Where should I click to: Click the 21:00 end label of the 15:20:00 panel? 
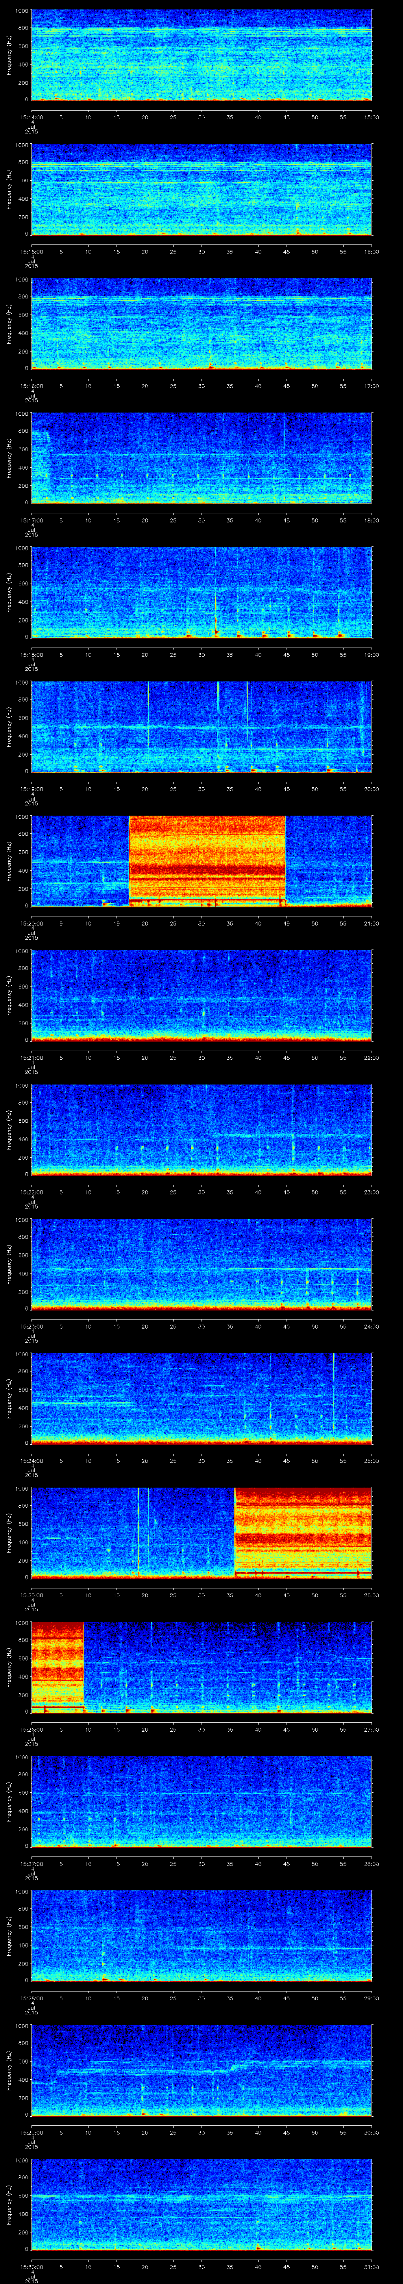pyautogui.click(x=371, y=923)
